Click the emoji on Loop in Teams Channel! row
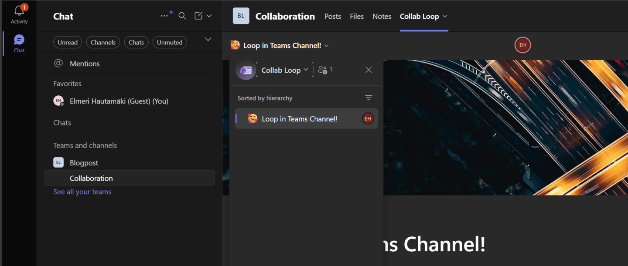Screen dimensions: 628x266 [253, 118]
